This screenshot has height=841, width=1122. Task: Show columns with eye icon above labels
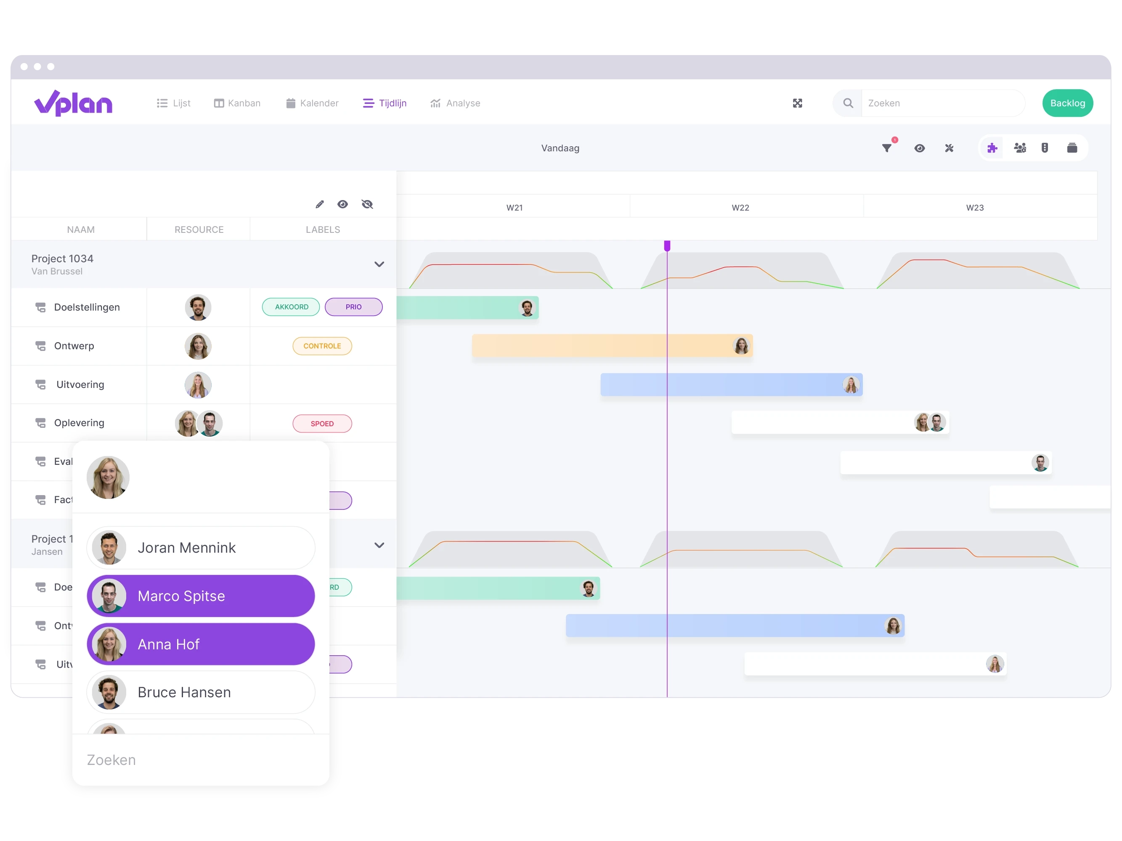pos(343,204)
